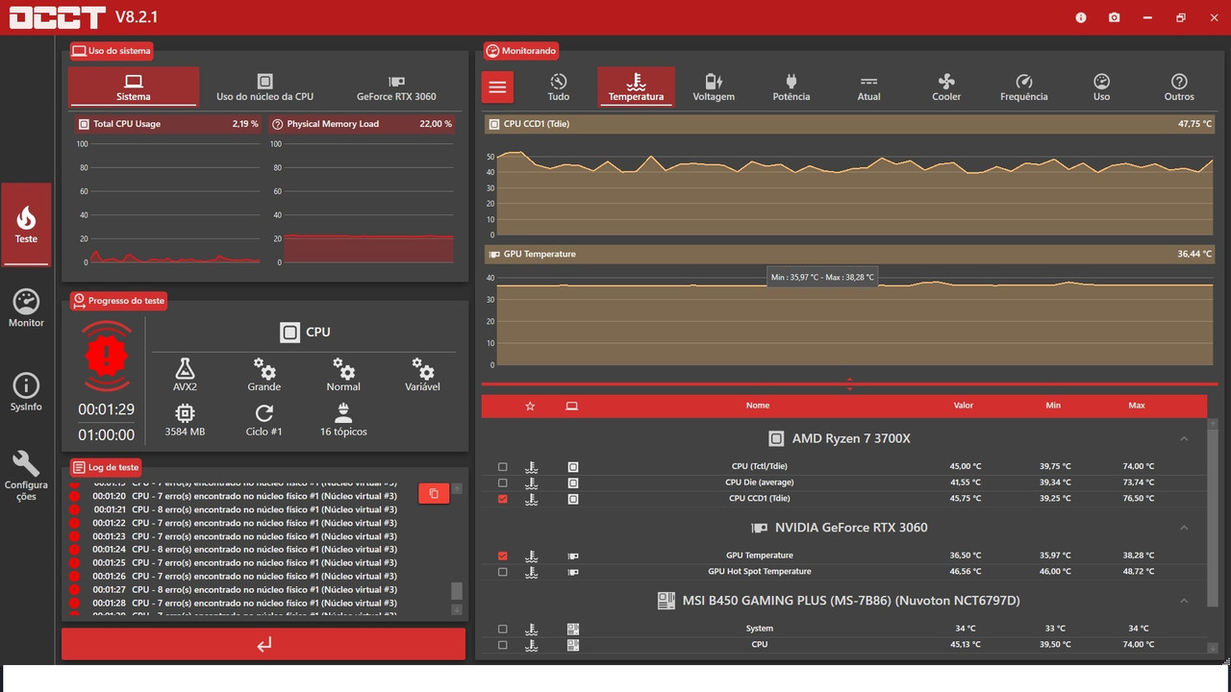Screen dimensions: 1231x692
Task: Collapse the MSI B450 GAMING PLUS group
Action: click(x=1184, y=601)
